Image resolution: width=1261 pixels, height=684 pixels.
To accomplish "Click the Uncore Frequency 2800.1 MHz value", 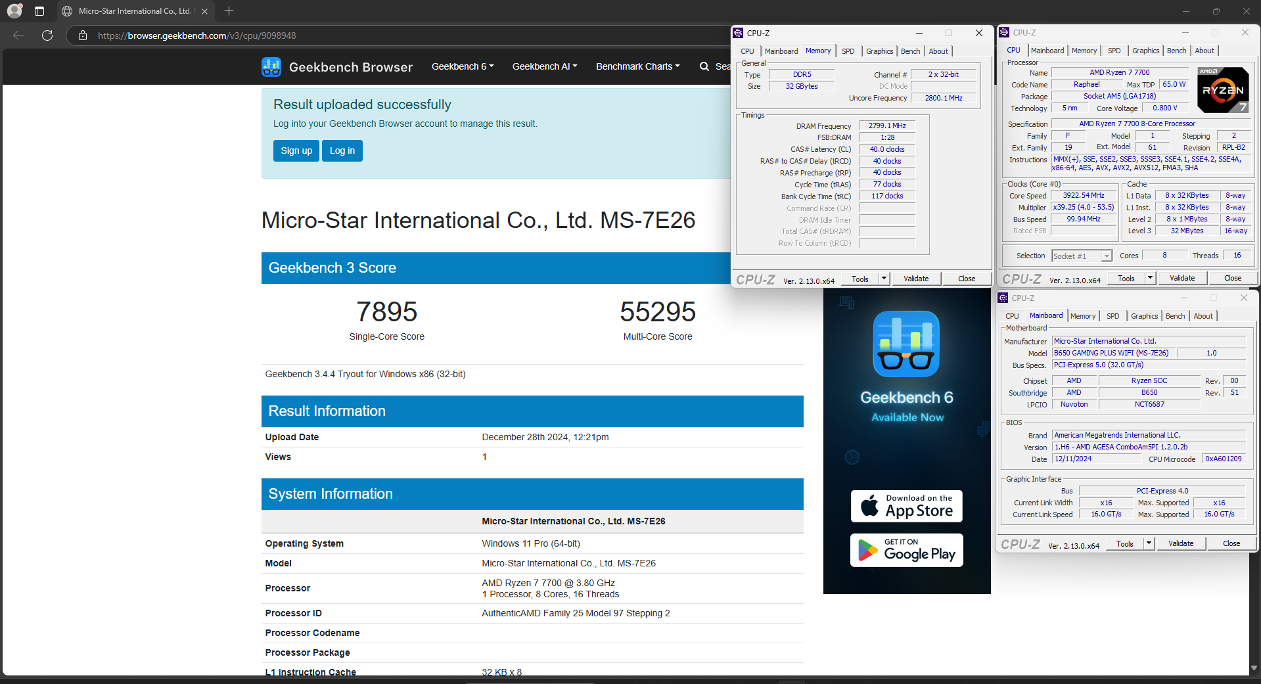I will click(x=944, y=99).
